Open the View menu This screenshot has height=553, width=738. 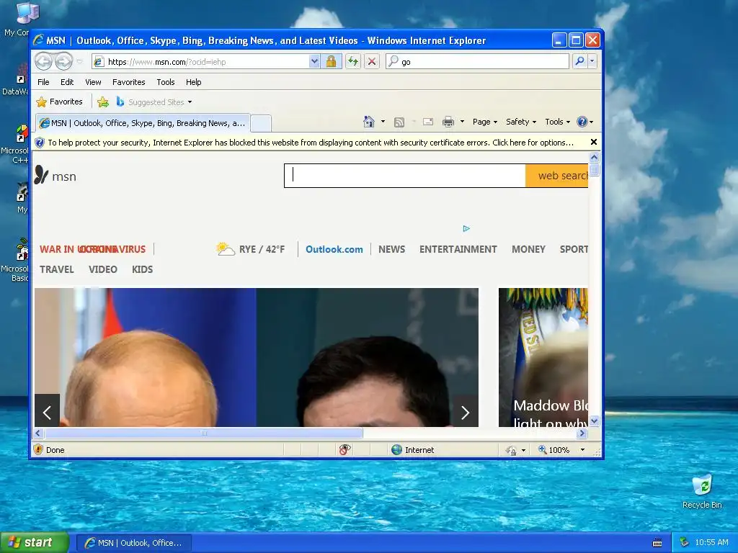(x=93, y=82)
